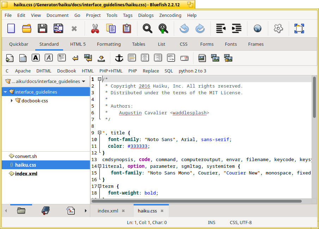Close the index.xml document tab
Image resolution: width=319 pixels, height=229 pixels.
tap(123, 211)
